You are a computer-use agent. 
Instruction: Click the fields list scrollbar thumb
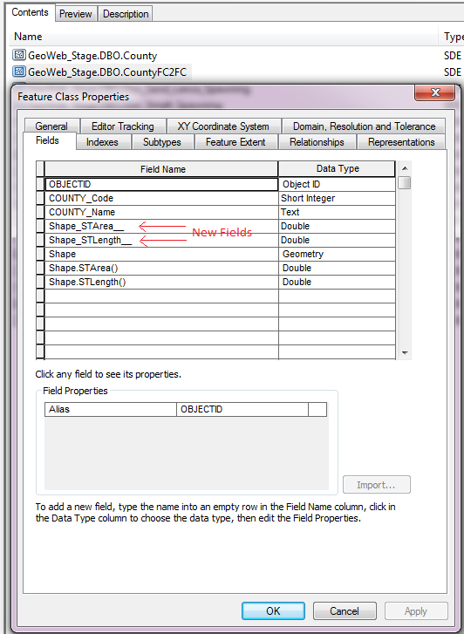[404, 183]
